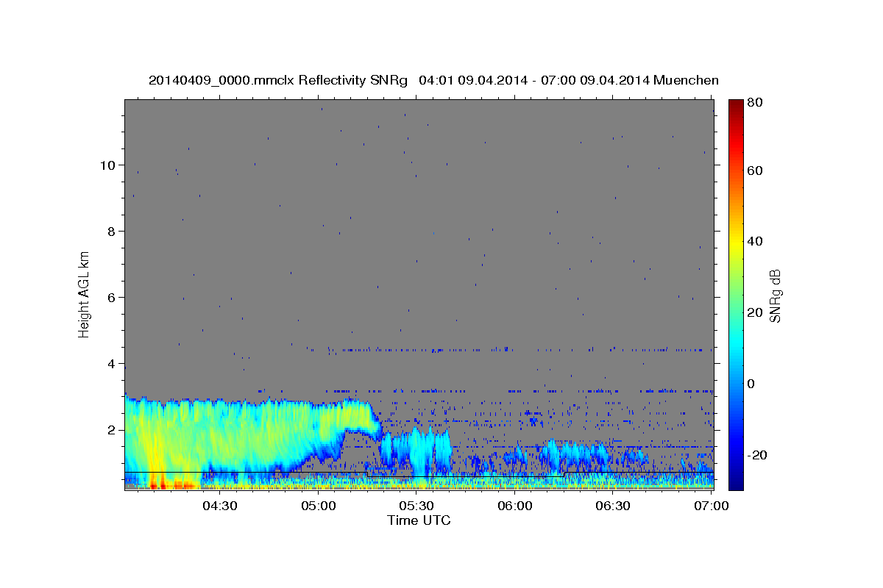The height and width of the screenshot is (588, 883).
Task: Click the 'SNRg dB' colorbar label
Action: (x=774, y=295)
